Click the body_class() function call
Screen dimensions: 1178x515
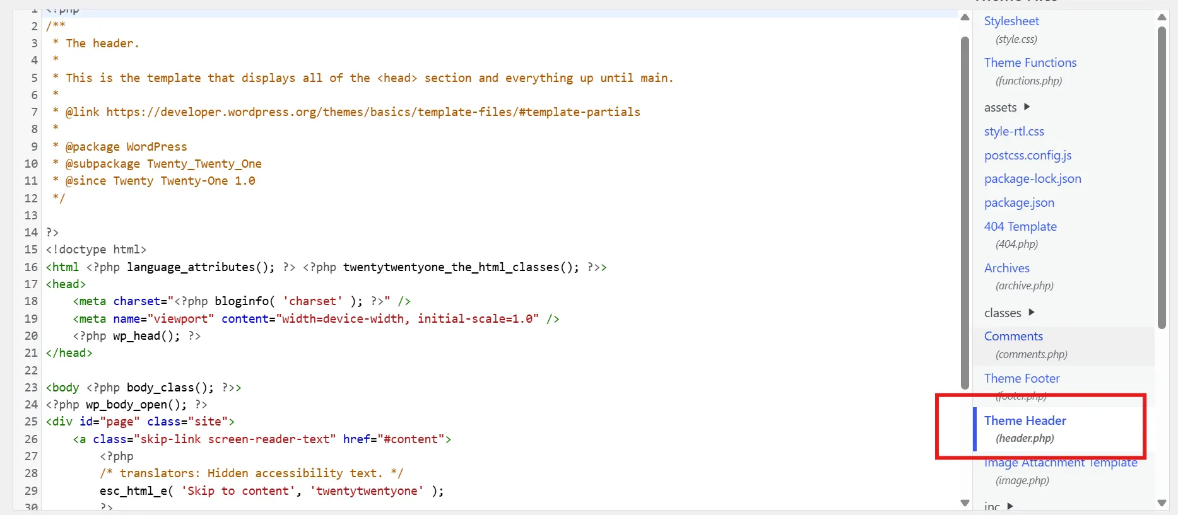pos(170,388)
